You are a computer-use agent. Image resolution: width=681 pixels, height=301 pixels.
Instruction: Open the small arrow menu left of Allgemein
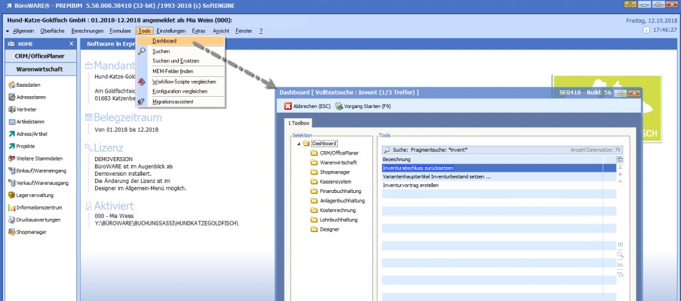pyautogui.click(x=7, y=31)
